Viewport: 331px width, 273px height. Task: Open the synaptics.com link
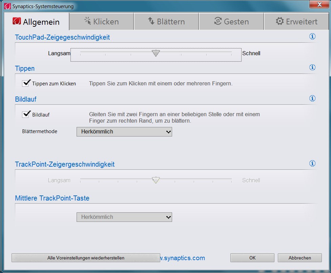click(x=183, y=258)
